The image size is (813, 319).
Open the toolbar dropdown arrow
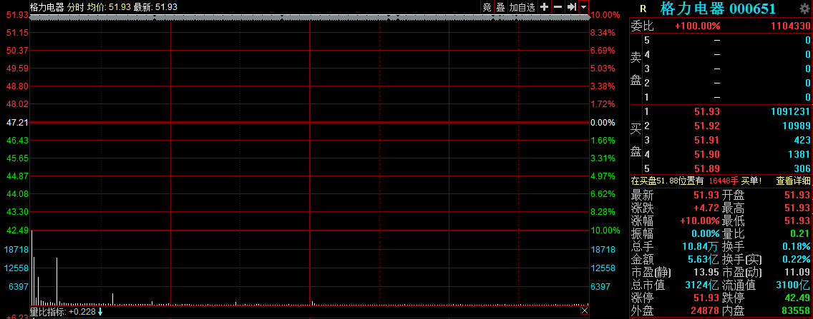click(584, 7)
